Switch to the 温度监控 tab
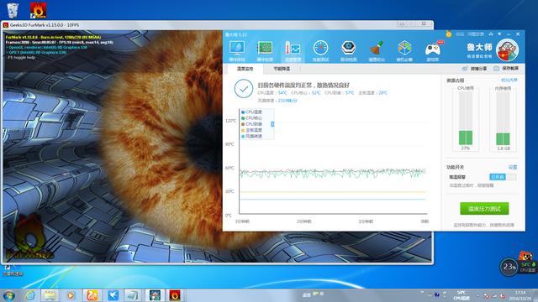The height and width of the screenshot is (302, 538). click(x=245, y=69)
